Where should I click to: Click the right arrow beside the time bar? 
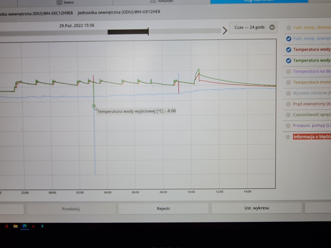(225, 30)
